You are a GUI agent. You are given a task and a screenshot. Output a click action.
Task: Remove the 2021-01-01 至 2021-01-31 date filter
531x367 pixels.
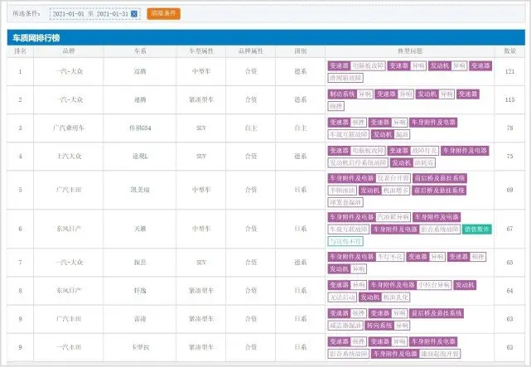[134, 14]
